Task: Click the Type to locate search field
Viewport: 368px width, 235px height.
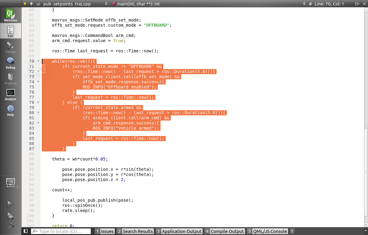Action: pyautogui.click(x=61, y=231)
